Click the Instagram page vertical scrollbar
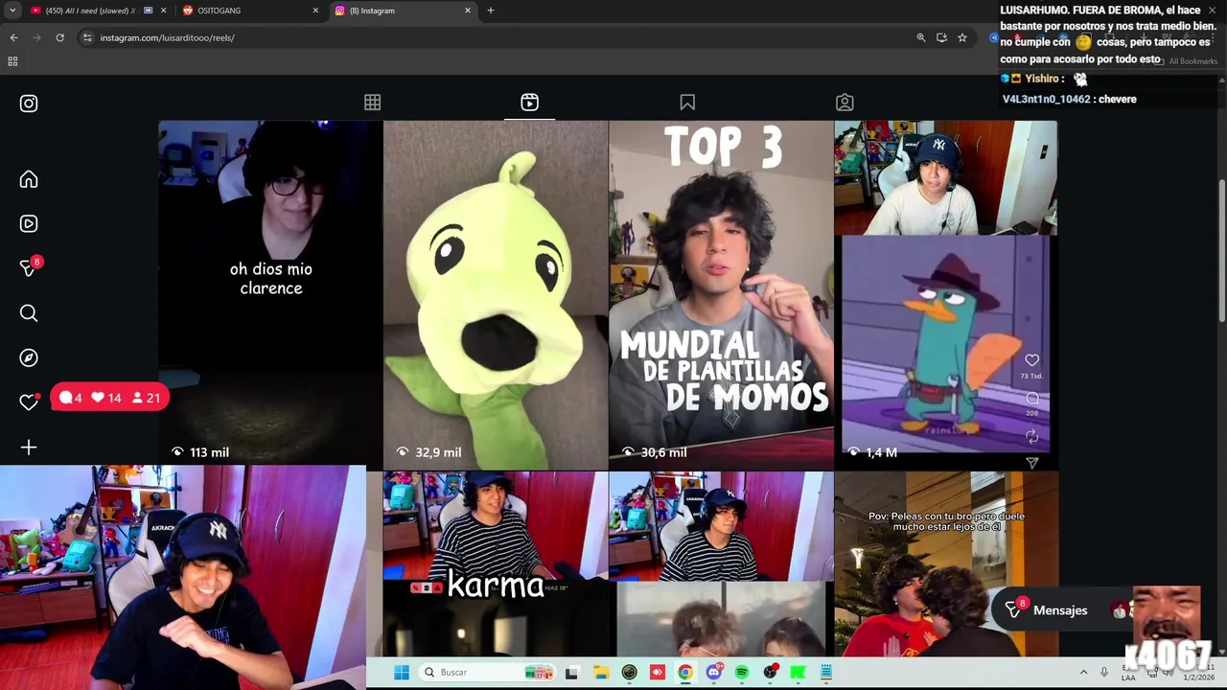 pos(1221,251)
